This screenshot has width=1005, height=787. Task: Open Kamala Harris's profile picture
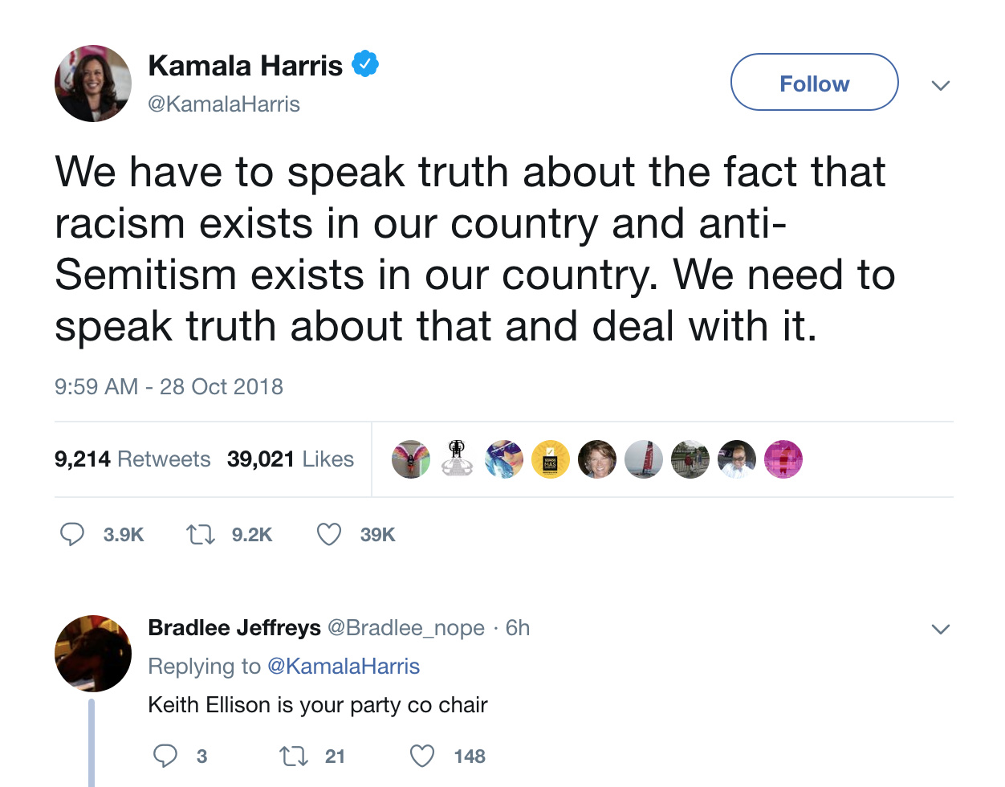[93, 84]
